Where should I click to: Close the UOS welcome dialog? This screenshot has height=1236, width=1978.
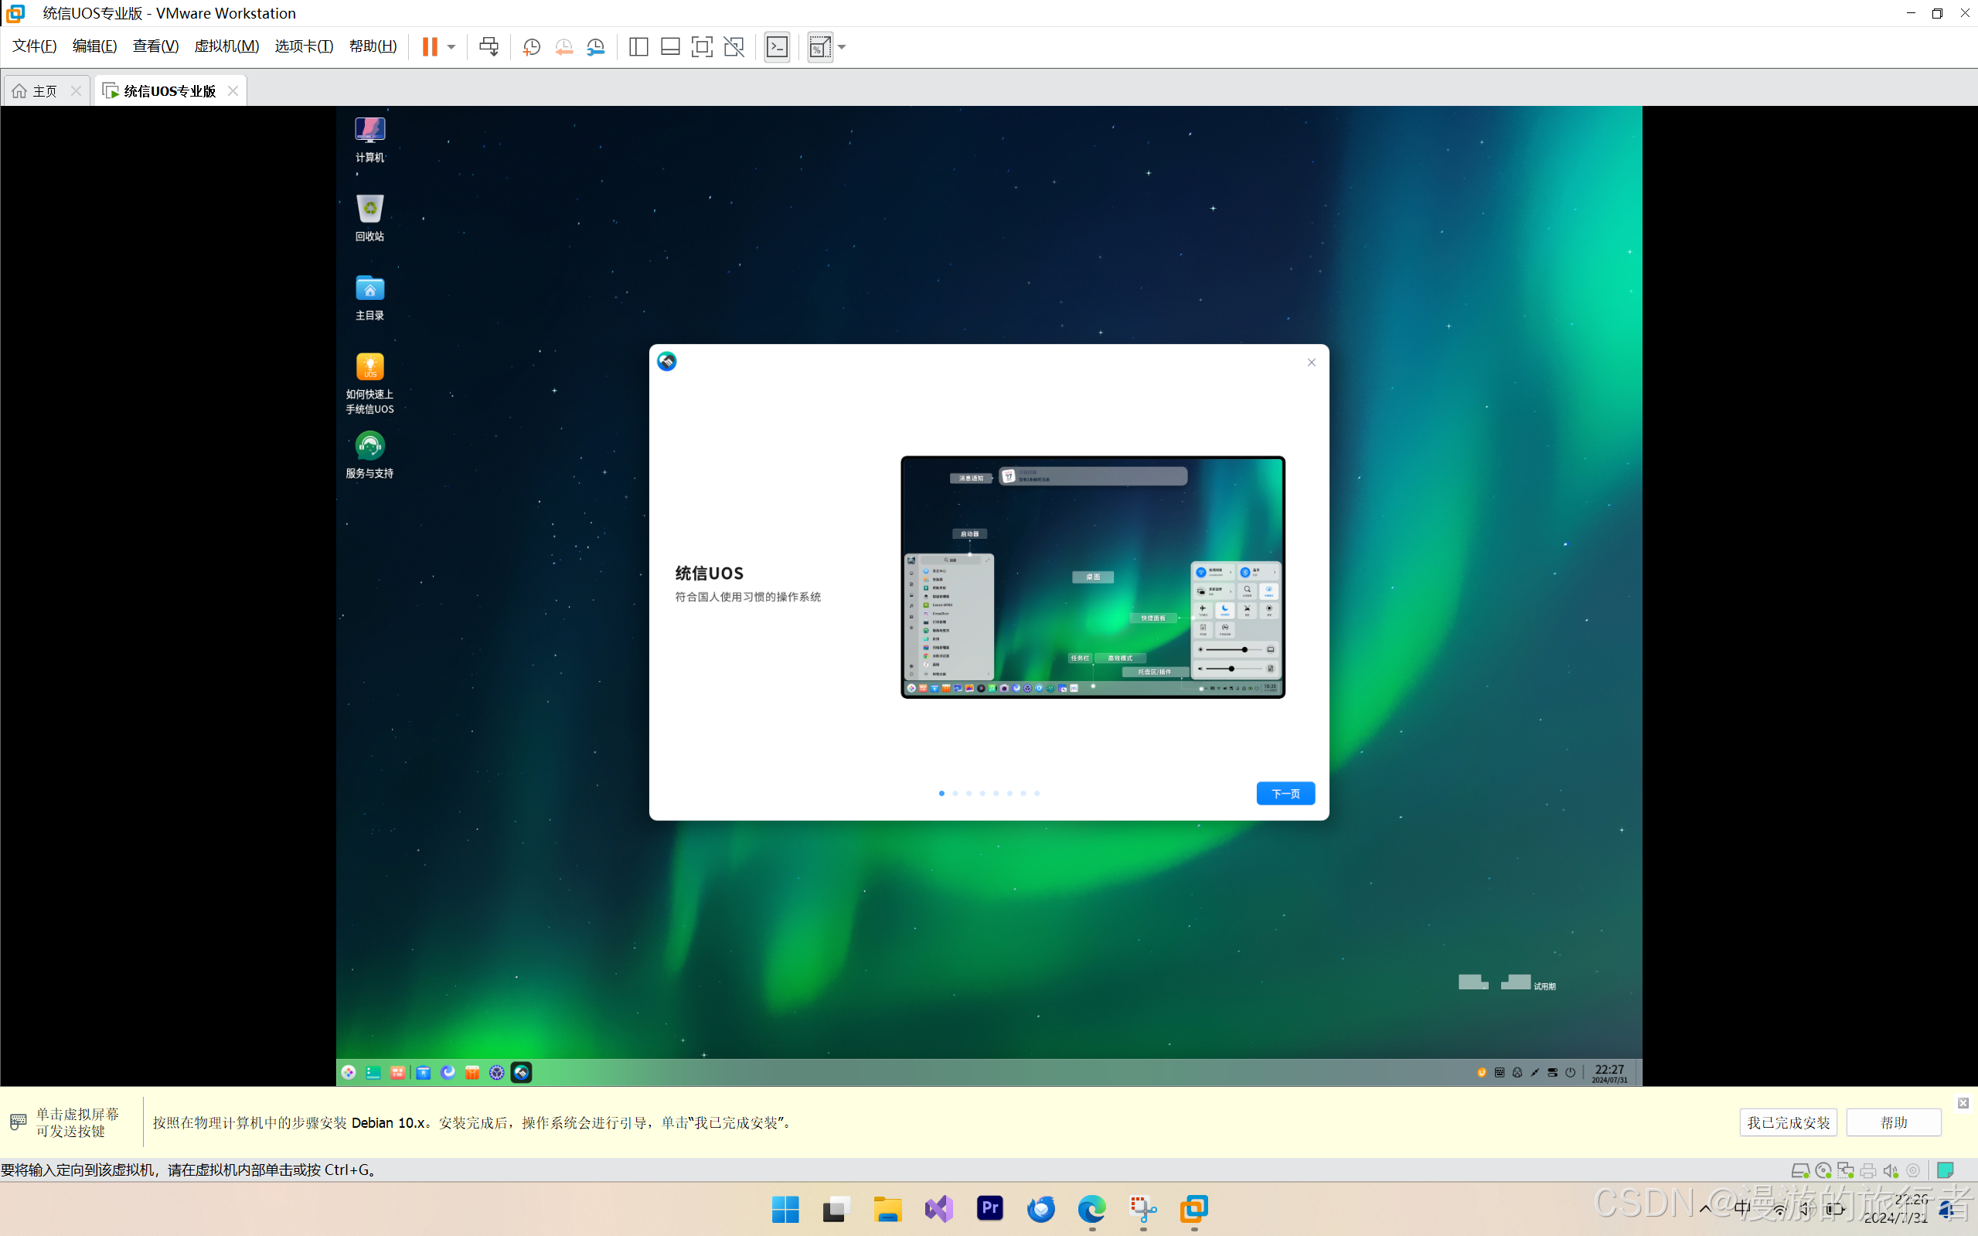[1312, 362]
